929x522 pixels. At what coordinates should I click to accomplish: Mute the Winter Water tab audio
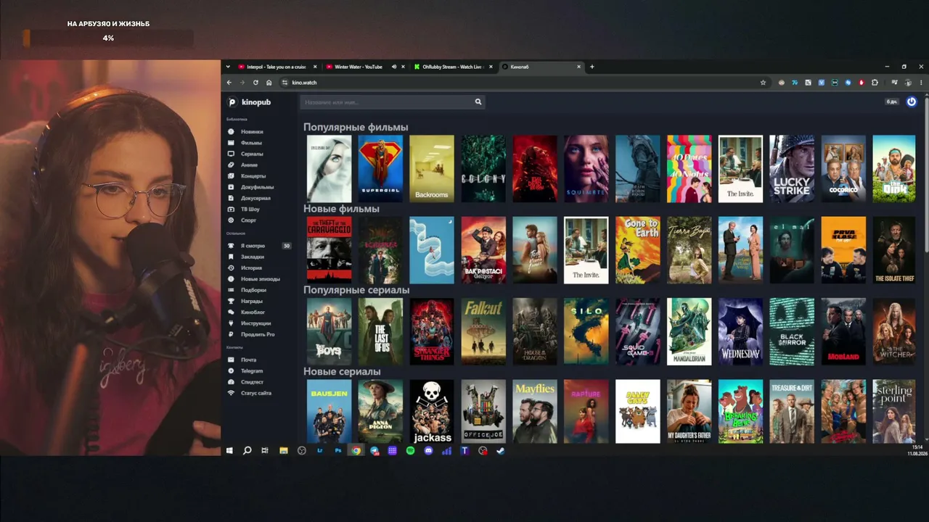tap(394, 67)
